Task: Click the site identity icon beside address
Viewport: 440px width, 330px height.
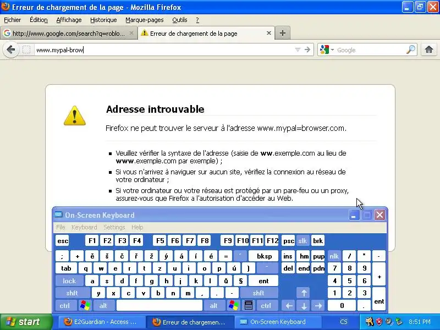Action: 26,50
